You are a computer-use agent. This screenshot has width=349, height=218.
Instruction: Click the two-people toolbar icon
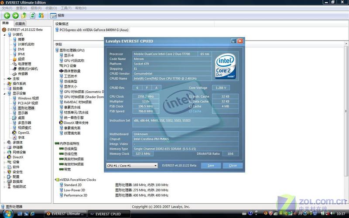pos(41,16)
